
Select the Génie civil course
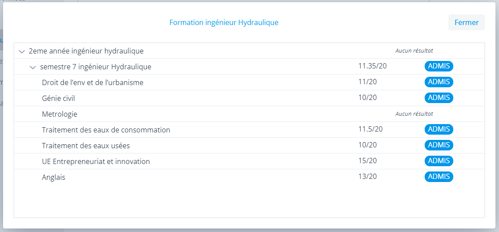tap(58, 98)
